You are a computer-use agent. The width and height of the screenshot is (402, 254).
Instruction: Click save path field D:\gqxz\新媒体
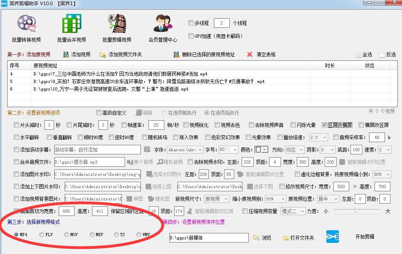point(209,238)
